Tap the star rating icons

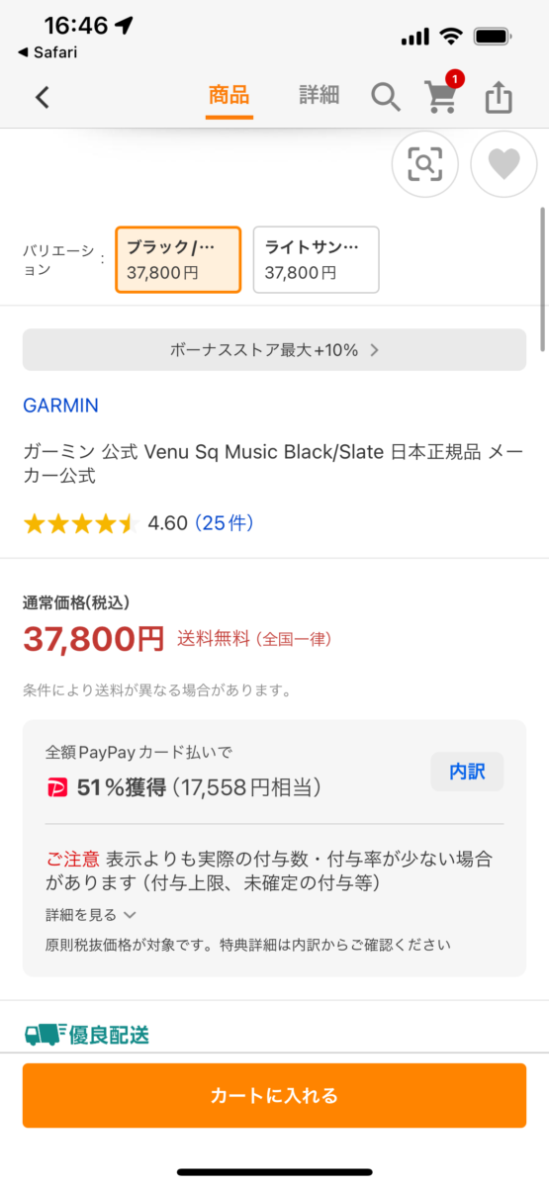coord(80,523)
